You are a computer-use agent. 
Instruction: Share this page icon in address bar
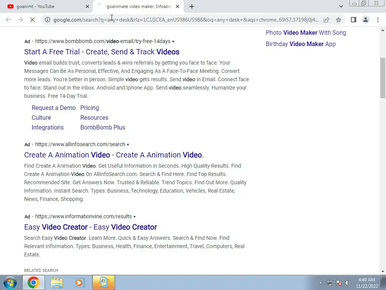tap(326, 20)
